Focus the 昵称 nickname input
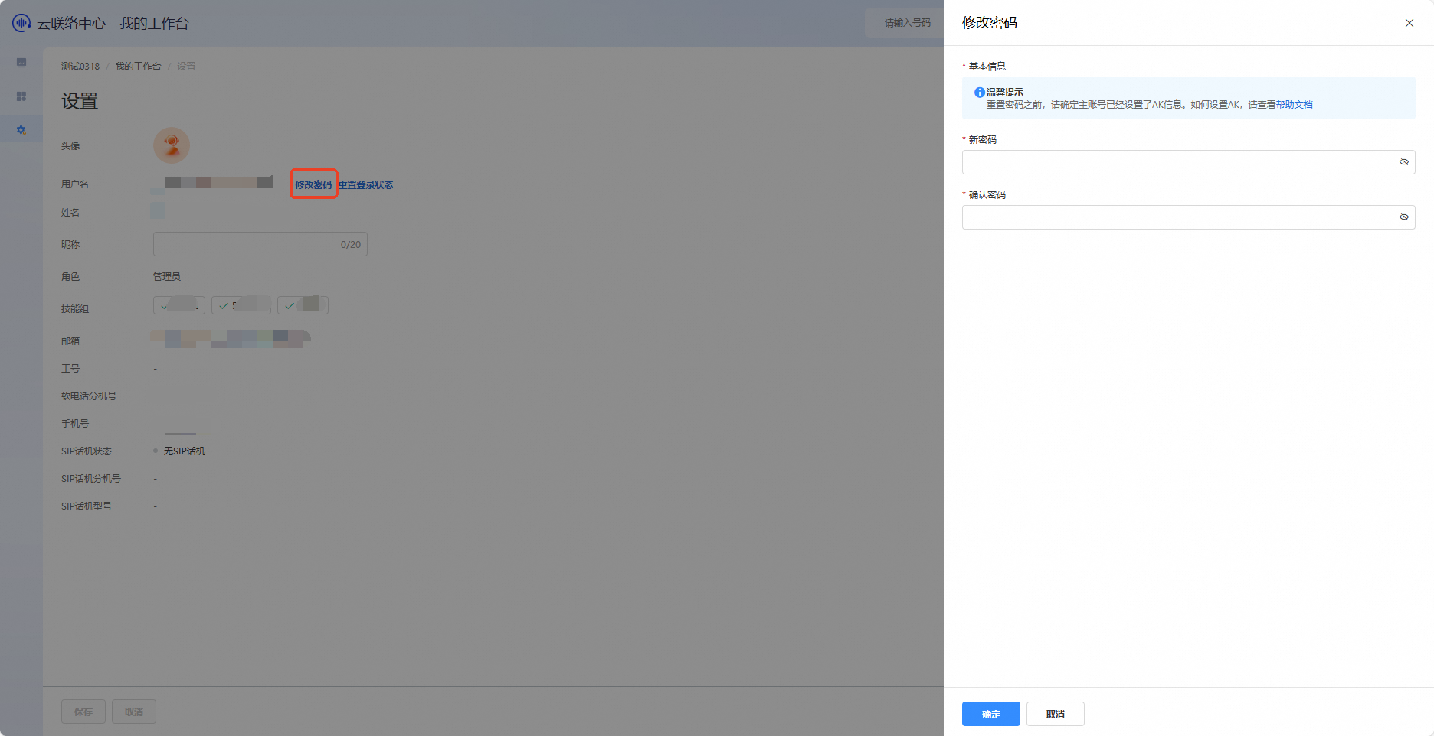1434x736 pixels. click(x=260, y=244)
